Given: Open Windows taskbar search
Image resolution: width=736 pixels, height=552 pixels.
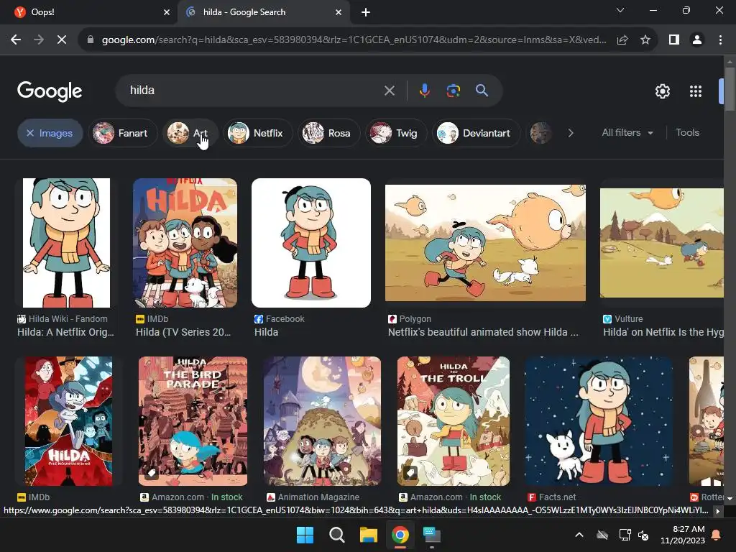Looking at the screenshot, I should point(336,535).
